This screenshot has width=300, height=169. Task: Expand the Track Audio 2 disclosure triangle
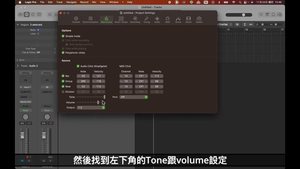(18, 66)
